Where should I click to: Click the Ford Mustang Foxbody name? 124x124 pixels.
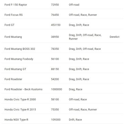(x=19, y=59)
